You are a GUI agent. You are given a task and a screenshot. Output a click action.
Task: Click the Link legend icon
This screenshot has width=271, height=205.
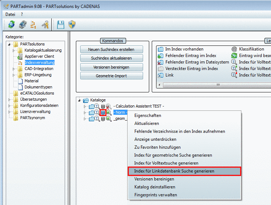160,75
